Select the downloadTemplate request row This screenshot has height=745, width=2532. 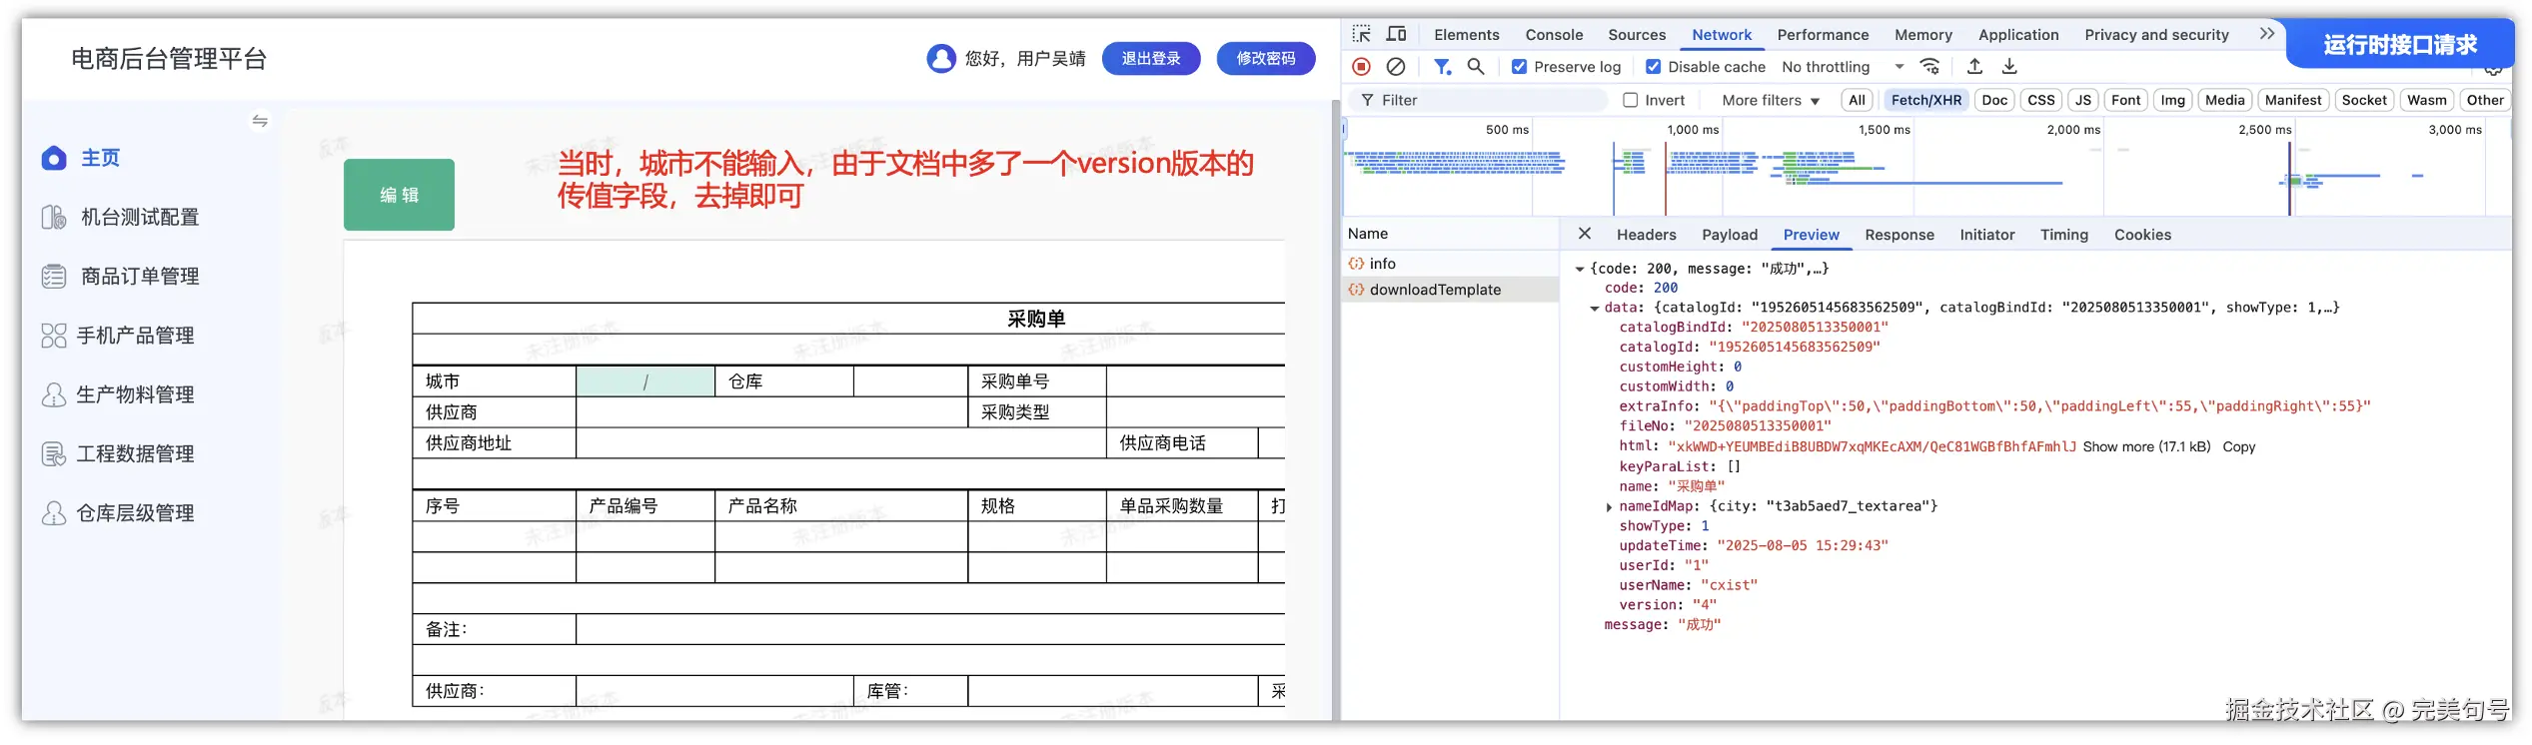[1450, 290]
